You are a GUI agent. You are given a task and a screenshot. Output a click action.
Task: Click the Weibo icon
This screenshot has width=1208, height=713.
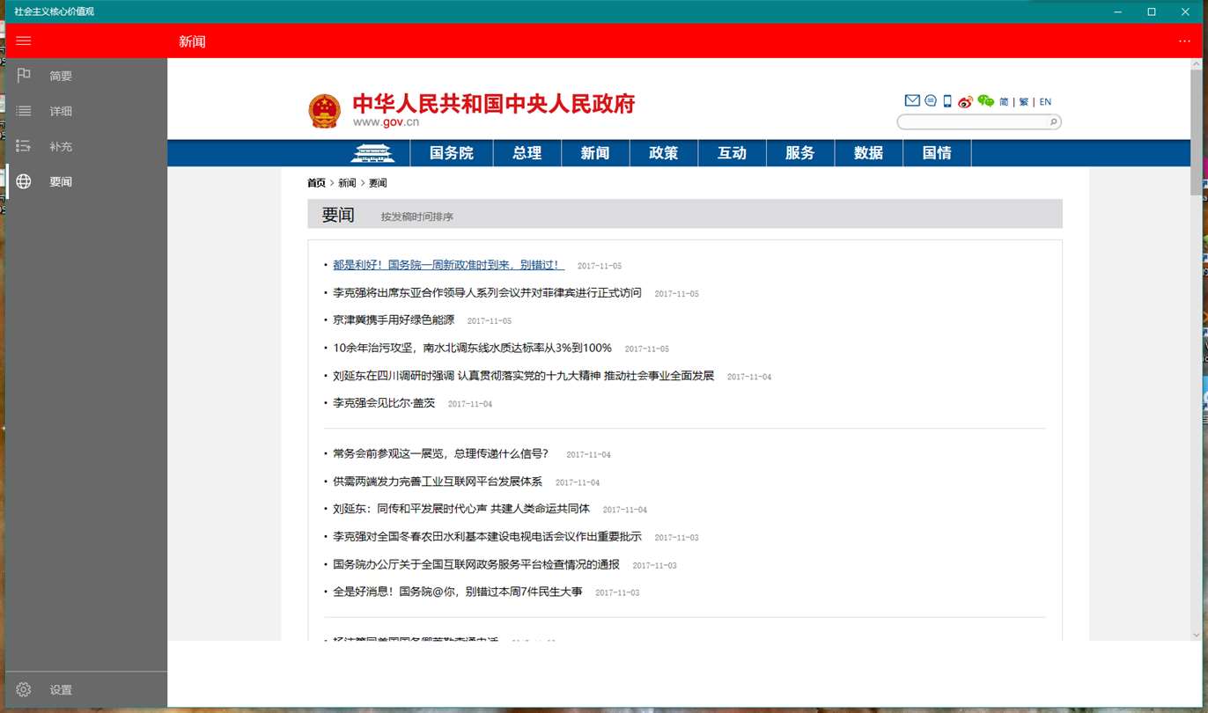click(x=966, y=101)
